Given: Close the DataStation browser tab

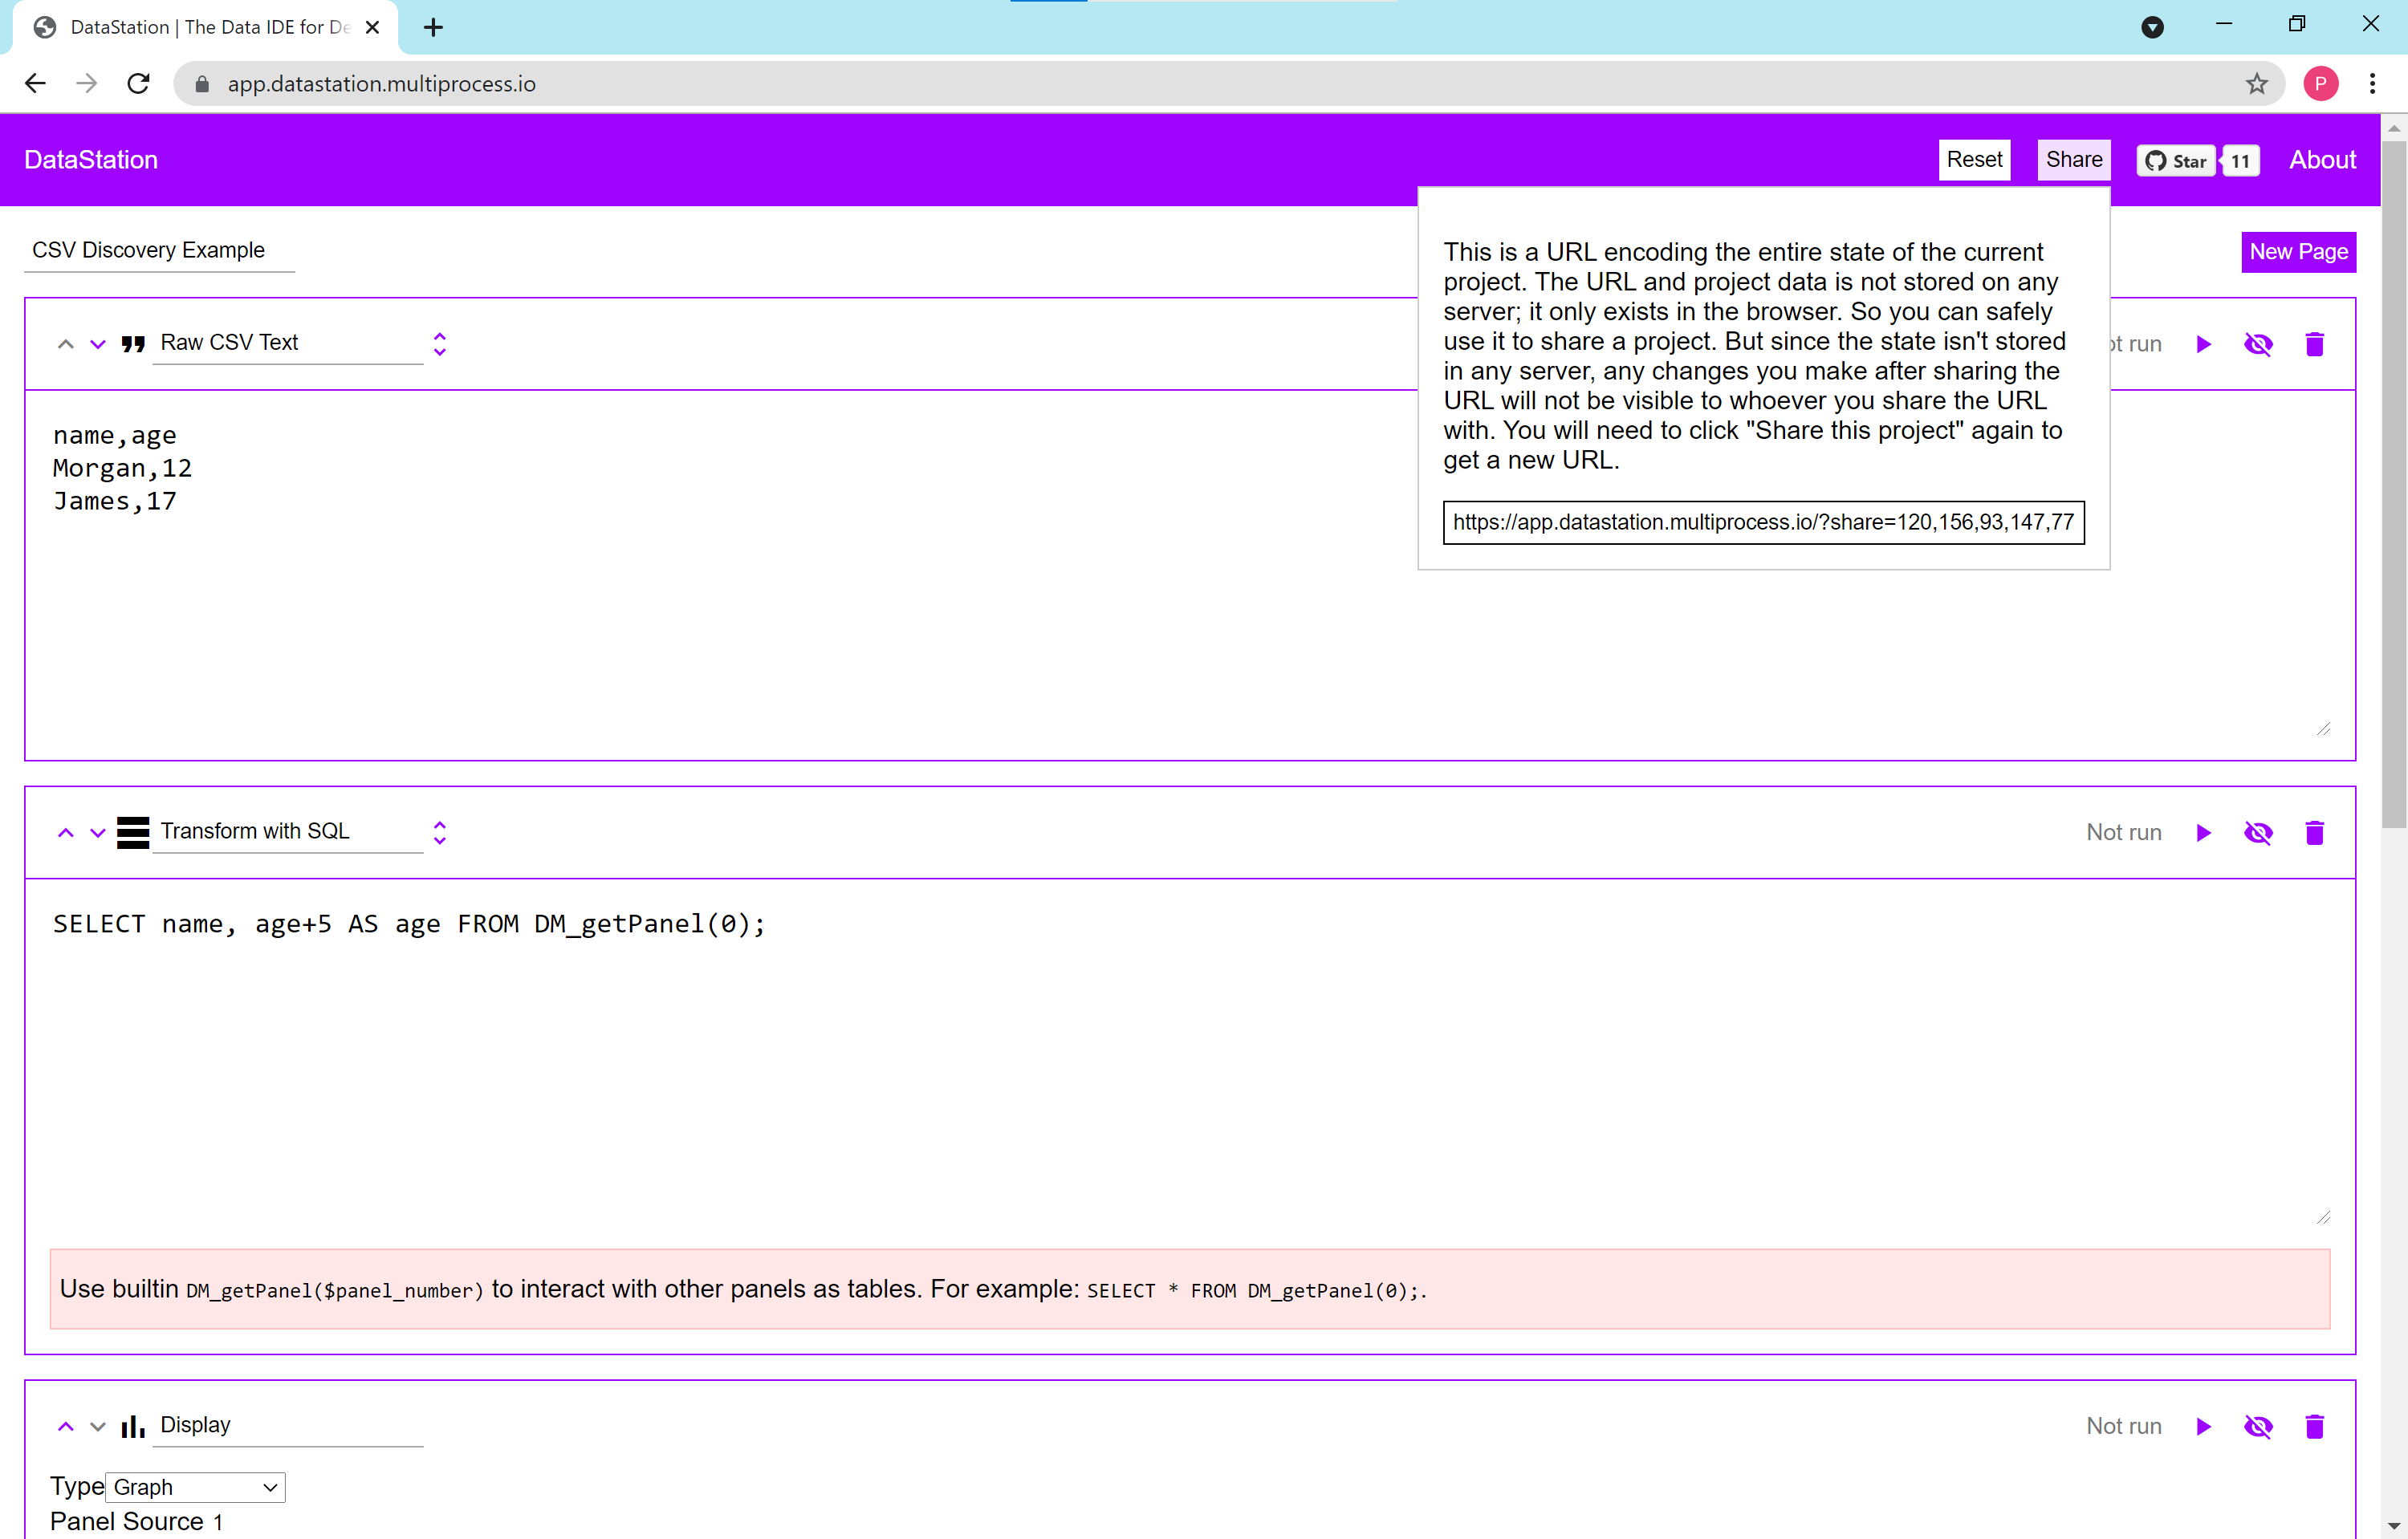Looking at the screenshot, I should [x=372, y=28].
